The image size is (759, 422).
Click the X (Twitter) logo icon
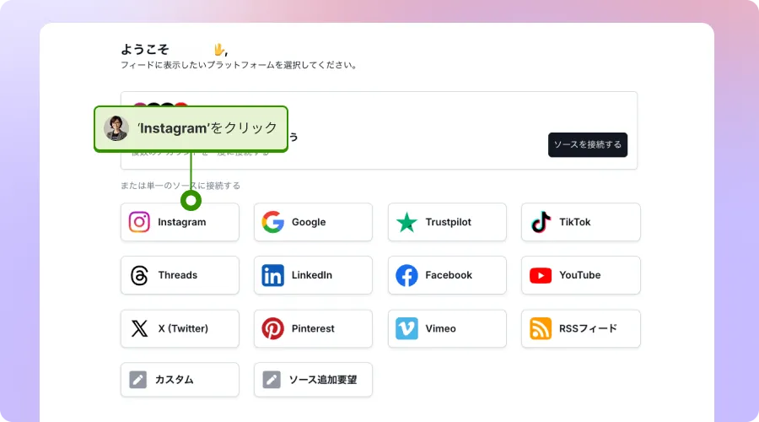(139, 328)
